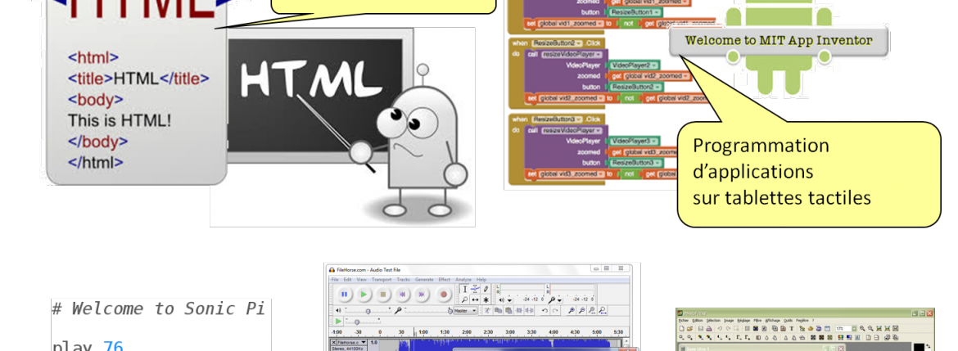The width and height of the screenshot is (958, 351).
Task: Open the Effect menu in Audacity
Action: click(x=444, y=280)
